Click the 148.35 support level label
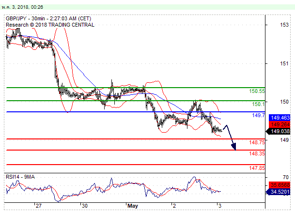This screenshot has width=295, height=213. (x=257, y=153)
